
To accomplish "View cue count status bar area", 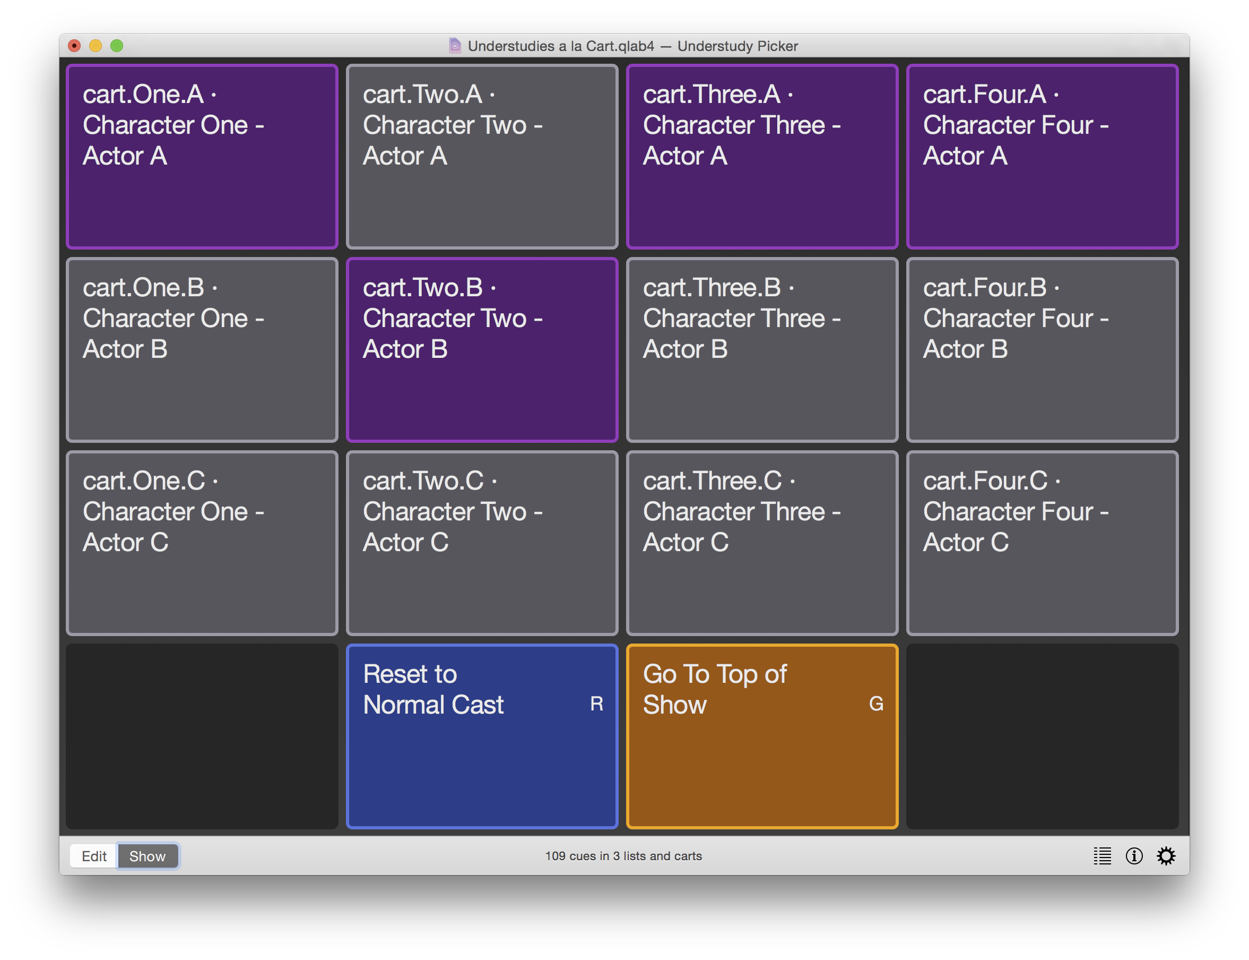I will (x=624, y=856).
